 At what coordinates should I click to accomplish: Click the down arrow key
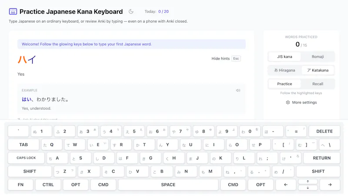[x=308, y=188]
